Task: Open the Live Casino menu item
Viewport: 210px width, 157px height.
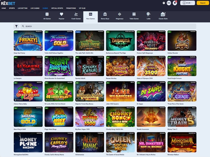Action: coord(35,8)
